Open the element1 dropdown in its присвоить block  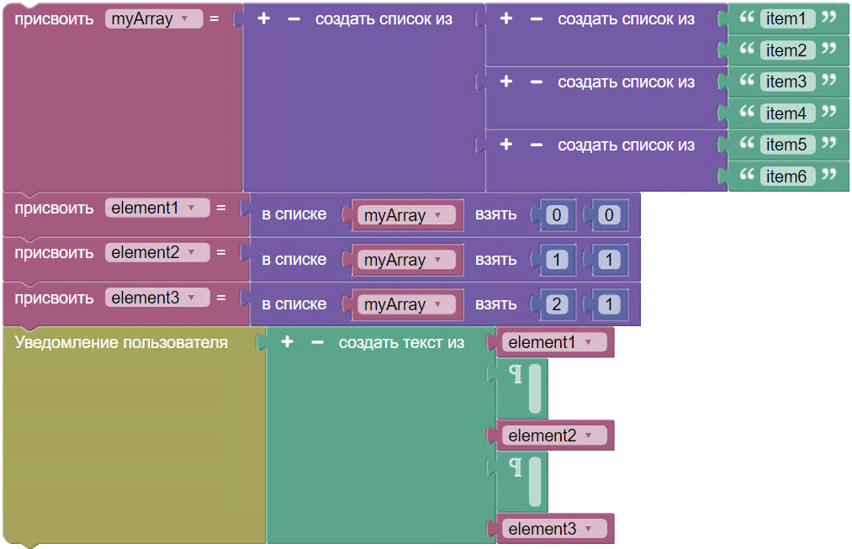(x=157, y=208)
